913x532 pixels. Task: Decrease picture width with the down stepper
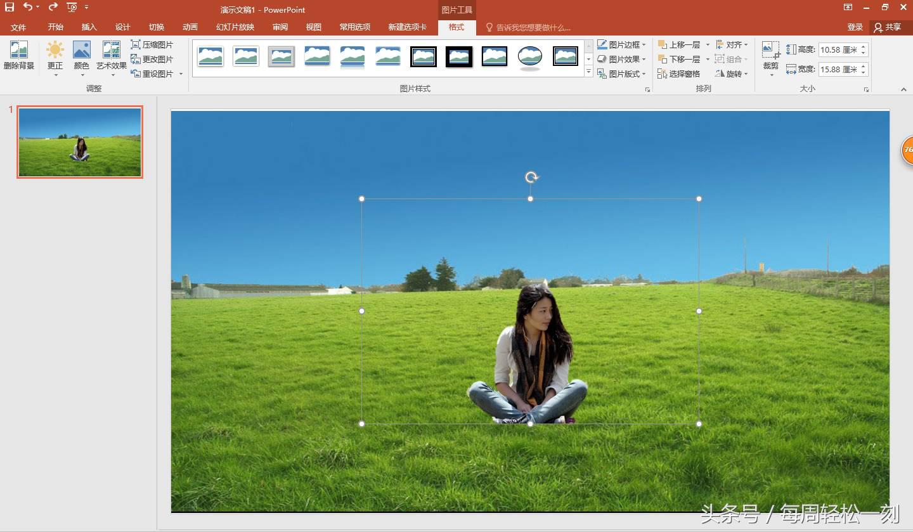[x=864, y=73]
